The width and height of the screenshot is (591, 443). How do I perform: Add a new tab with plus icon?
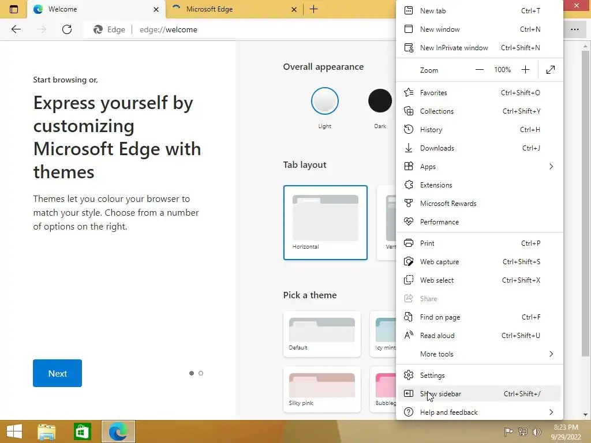(313, 9)
